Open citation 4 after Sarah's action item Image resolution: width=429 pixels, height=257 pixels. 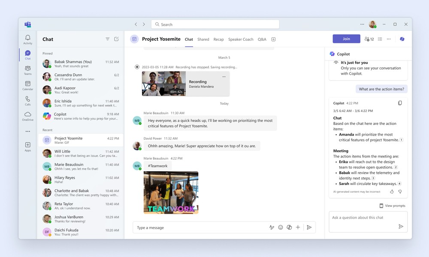pos(399,184)
